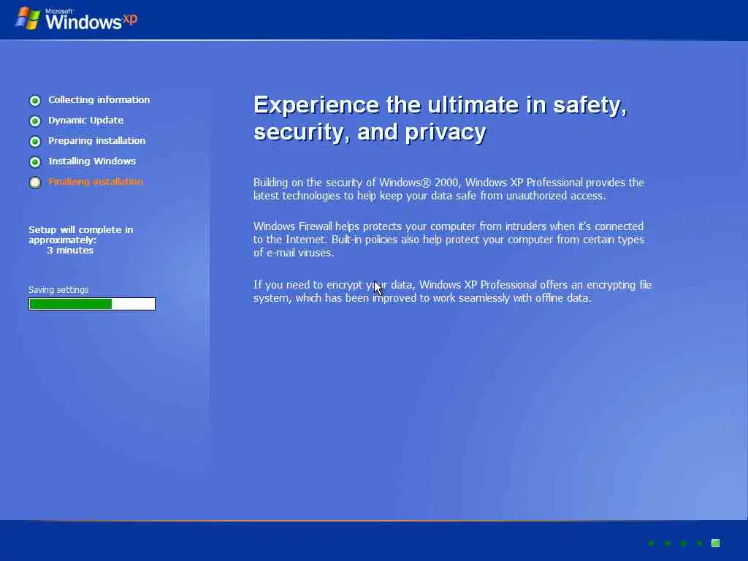748x561 pixels.
Task: Click the green bullet beside Preparing installation
Action: pos(35,142)
